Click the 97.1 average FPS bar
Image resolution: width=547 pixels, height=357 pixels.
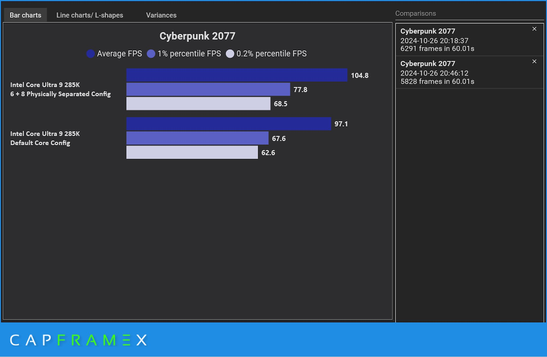click(228, 124)
